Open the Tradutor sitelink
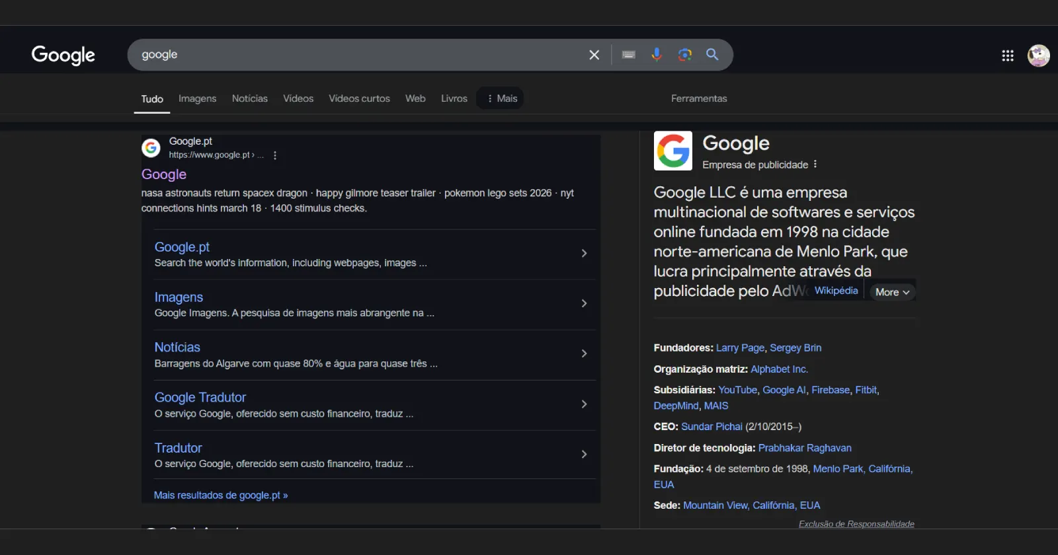Viewport: 1058px width, 555px height. coord(178,448)
